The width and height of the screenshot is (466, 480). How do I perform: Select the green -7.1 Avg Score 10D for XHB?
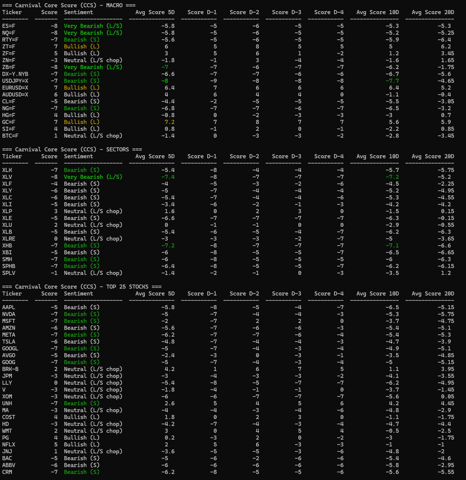click(x=392, y=246)
